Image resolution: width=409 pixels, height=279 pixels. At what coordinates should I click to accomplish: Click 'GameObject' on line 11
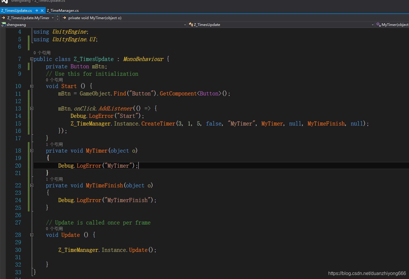click(x=95, y=93)
